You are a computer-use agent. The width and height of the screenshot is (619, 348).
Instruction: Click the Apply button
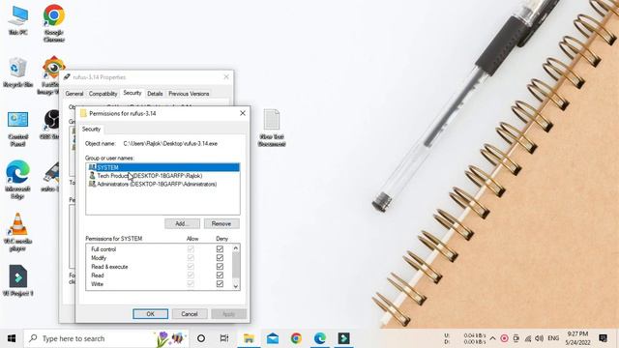tap(228, 314)
